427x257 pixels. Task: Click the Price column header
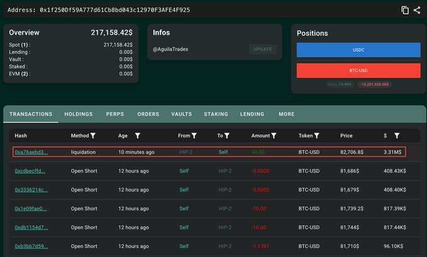point(346,136)
